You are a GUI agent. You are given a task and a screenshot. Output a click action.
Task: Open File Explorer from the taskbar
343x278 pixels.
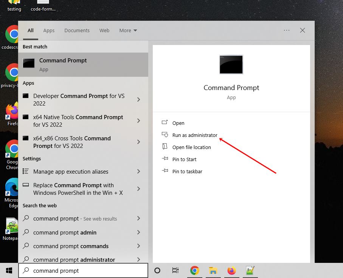coord(213,271)
